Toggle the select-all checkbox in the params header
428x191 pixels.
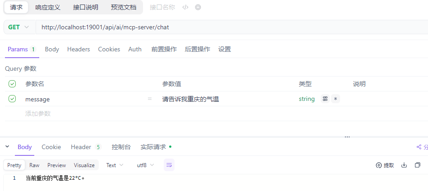(12, 84)
